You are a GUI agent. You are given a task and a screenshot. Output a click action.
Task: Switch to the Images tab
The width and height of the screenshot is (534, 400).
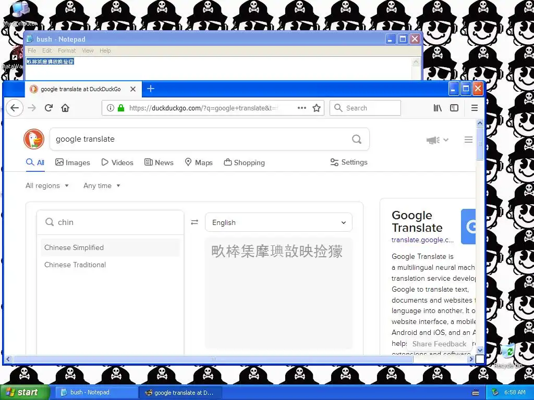pos(72,162)
